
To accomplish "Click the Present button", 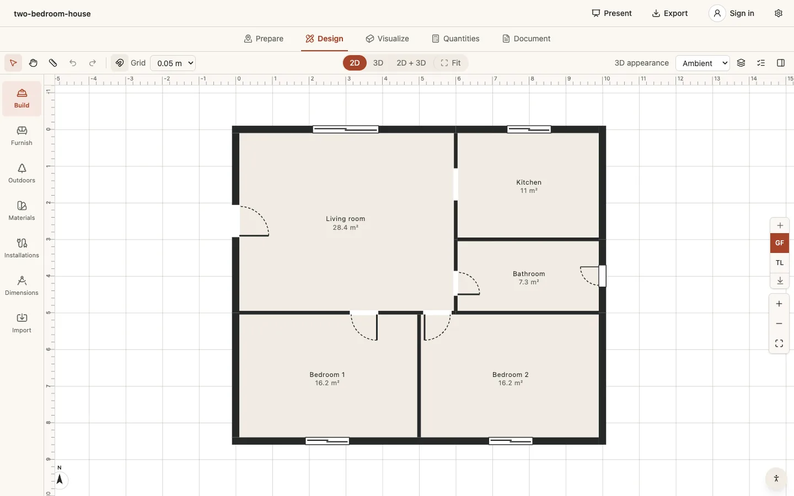I will pyautogui.click(x=611, y=13).
